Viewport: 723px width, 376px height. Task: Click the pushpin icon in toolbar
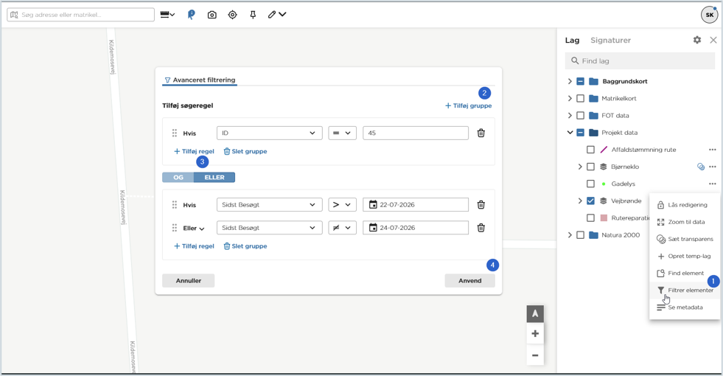(x=253, y=15)
